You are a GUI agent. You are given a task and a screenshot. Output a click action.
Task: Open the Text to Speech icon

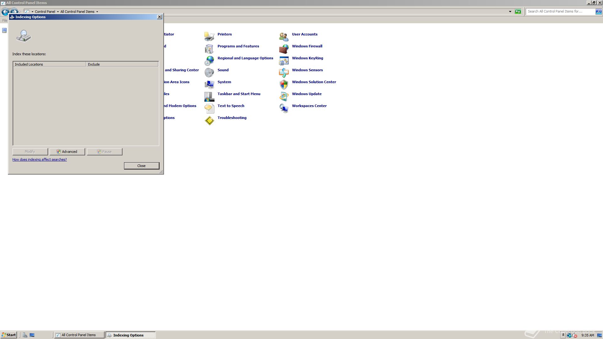point(209,108)
